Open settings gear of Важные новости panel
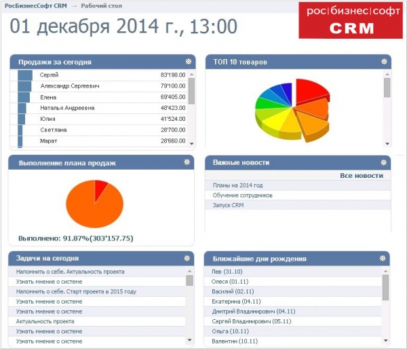The height and width of the screenshot is (349, 407). [384, 163]
